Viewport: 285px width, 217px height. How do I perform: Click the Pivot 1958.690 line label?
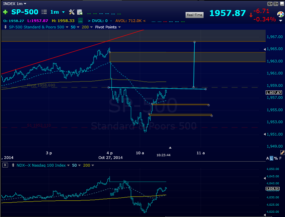coord(41,85)
